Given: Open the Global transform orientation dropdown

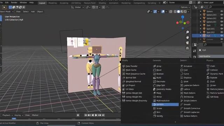Looking at the screenshot, I should 78,7.
